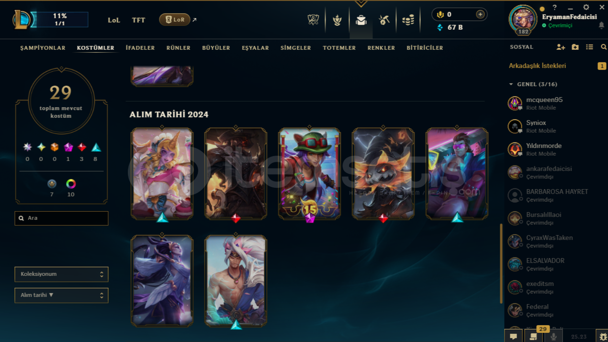Click the Ara search input field
This screenshot has height=342, width=608.
(x=61, y=218)
